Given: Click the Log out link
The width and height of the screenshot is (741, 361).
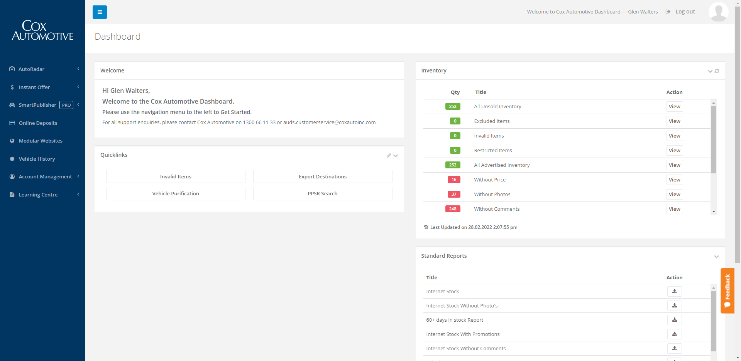Looking at the screenshot, I should [685, 12].
